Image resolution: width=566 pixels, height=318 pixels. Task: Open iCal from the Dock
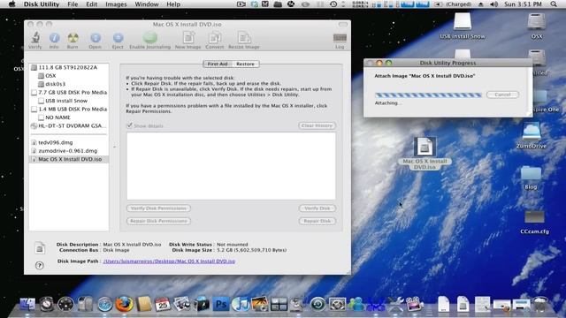tap(163, 304)
